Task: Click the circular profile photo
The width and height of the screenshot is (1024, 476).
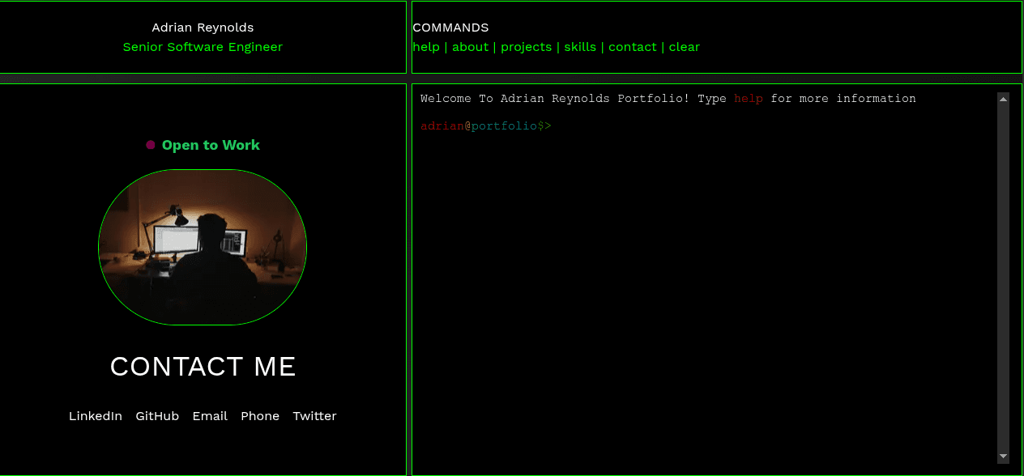Action: pyautogui.click(x=203, y=246)
